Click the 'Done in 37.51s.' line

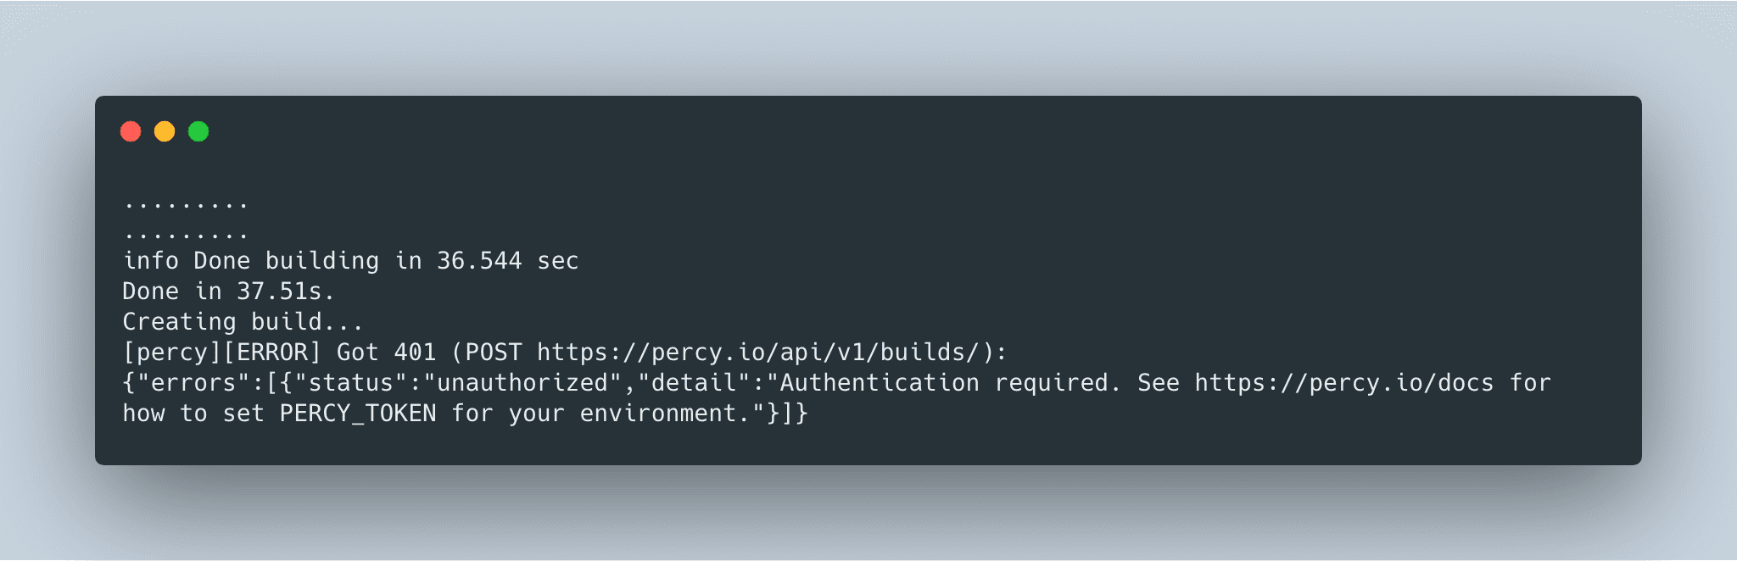click(229, 292)
